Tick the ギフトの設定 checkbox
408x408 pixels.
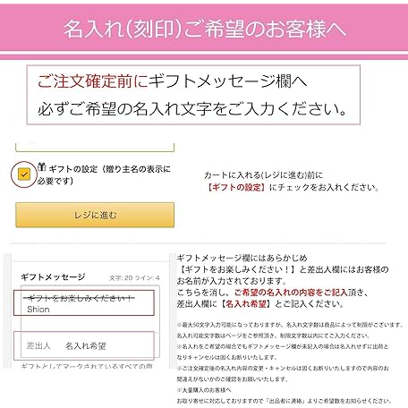click(x=24, y=174)
